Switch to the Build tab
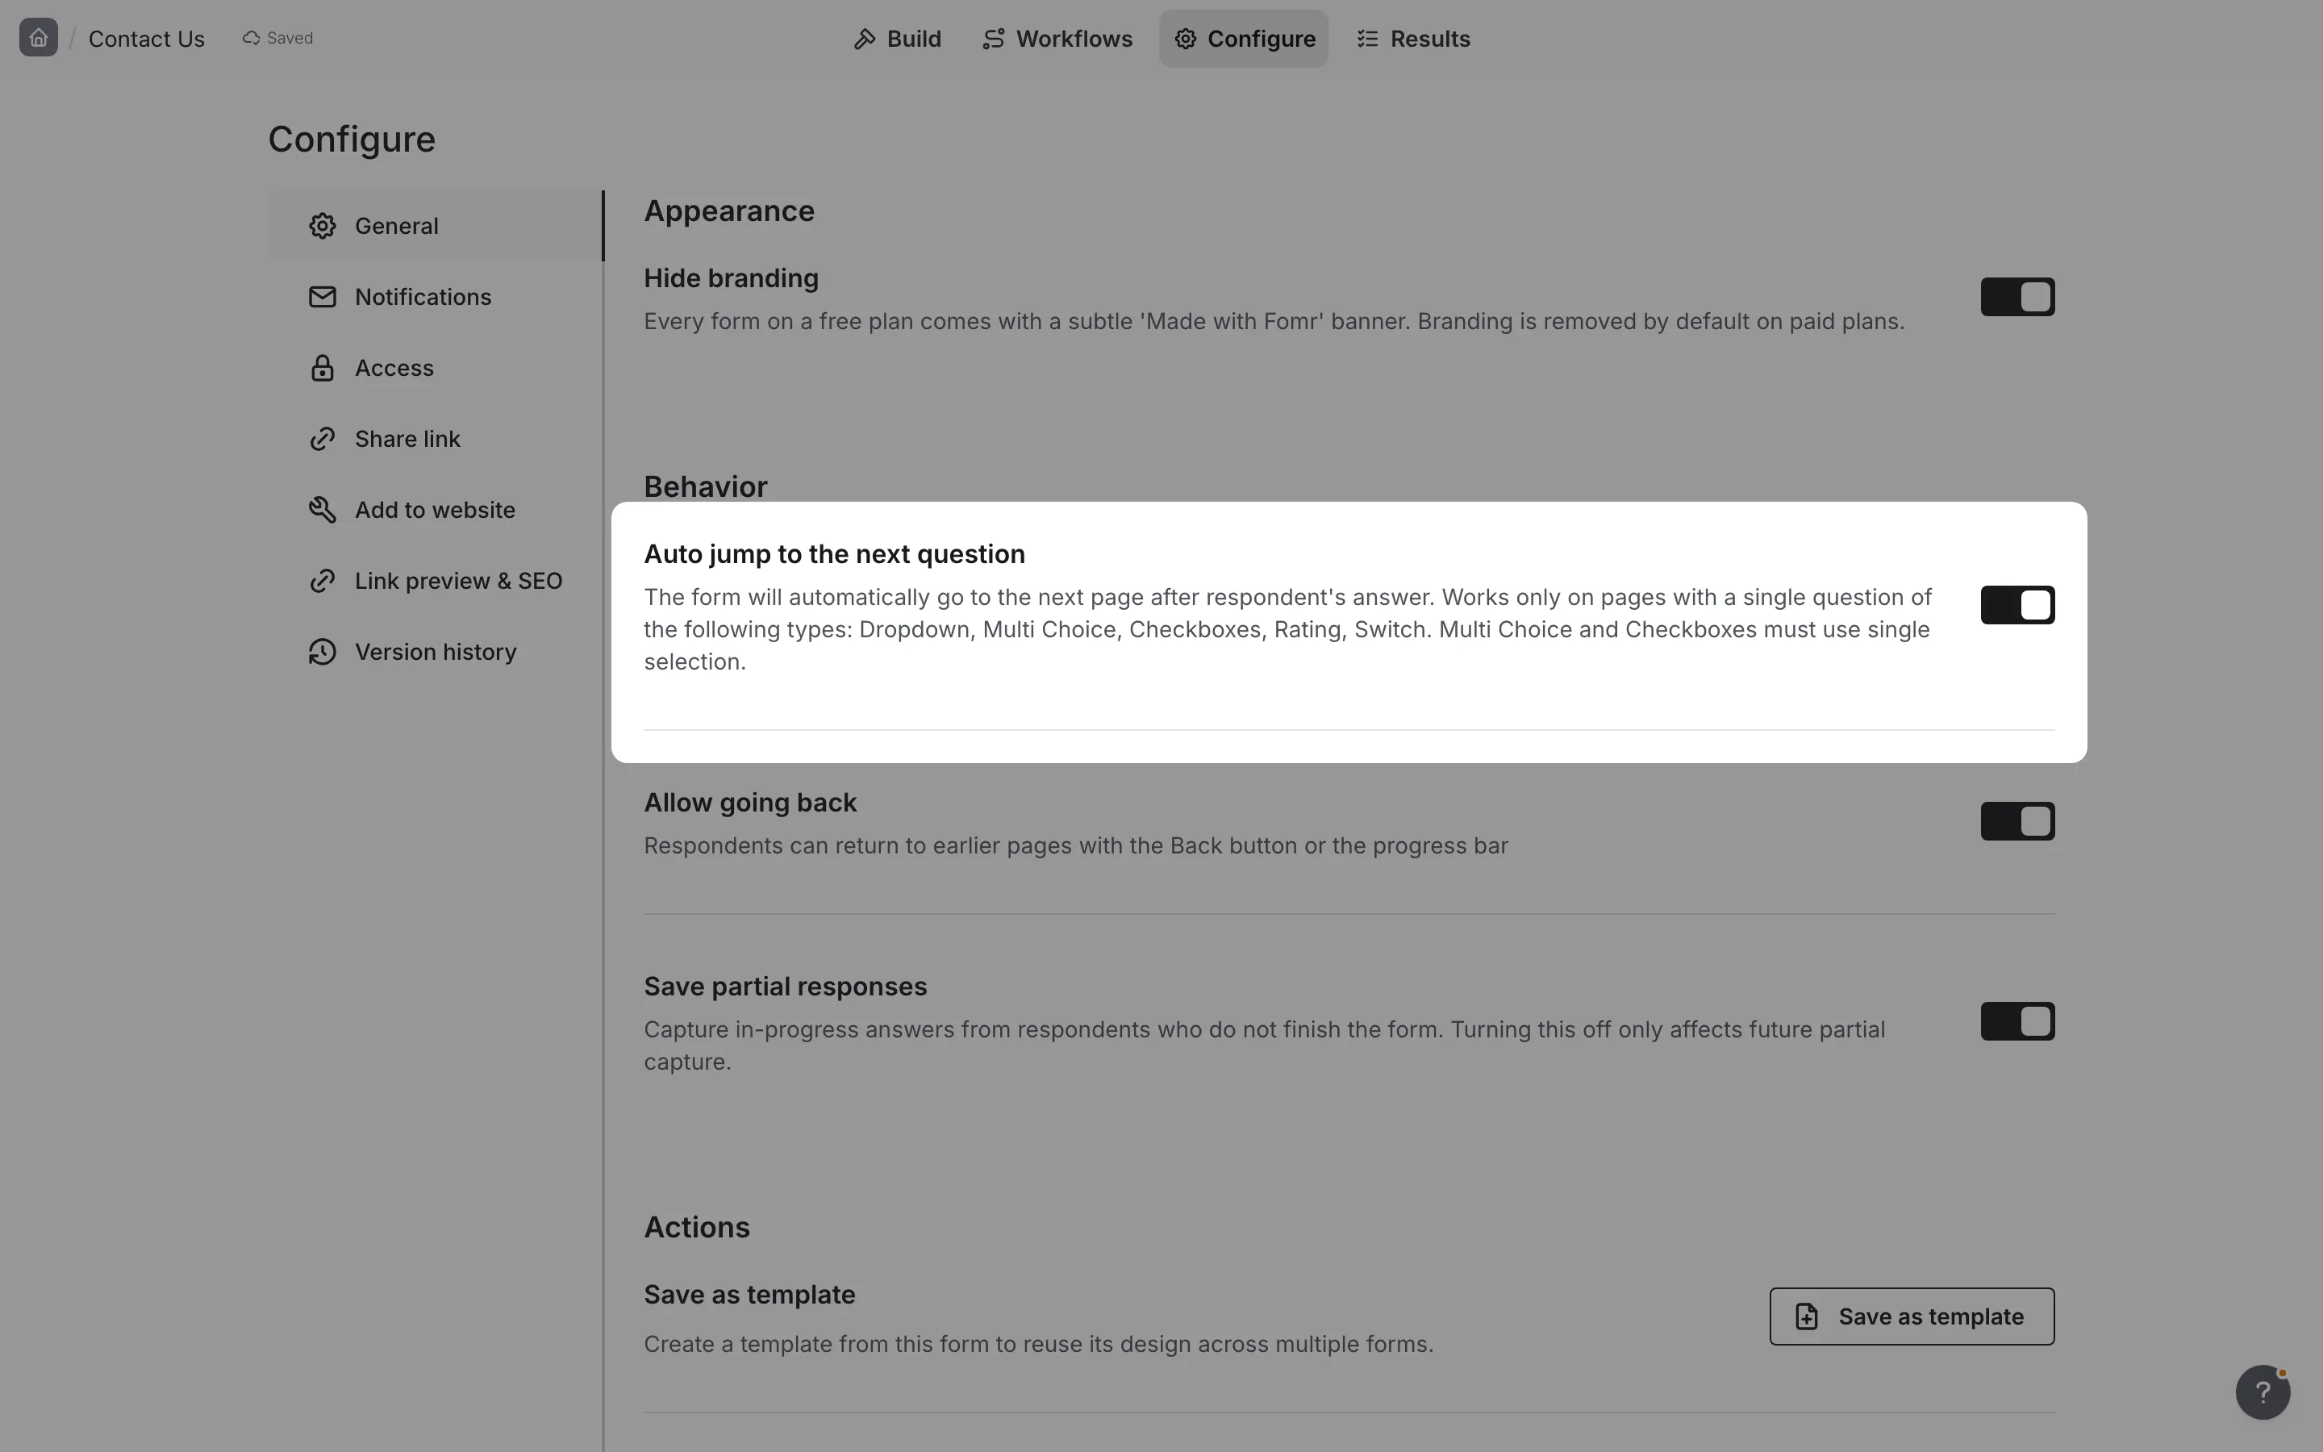The width and height of the screenshot is (2323, 1452). 898,39
